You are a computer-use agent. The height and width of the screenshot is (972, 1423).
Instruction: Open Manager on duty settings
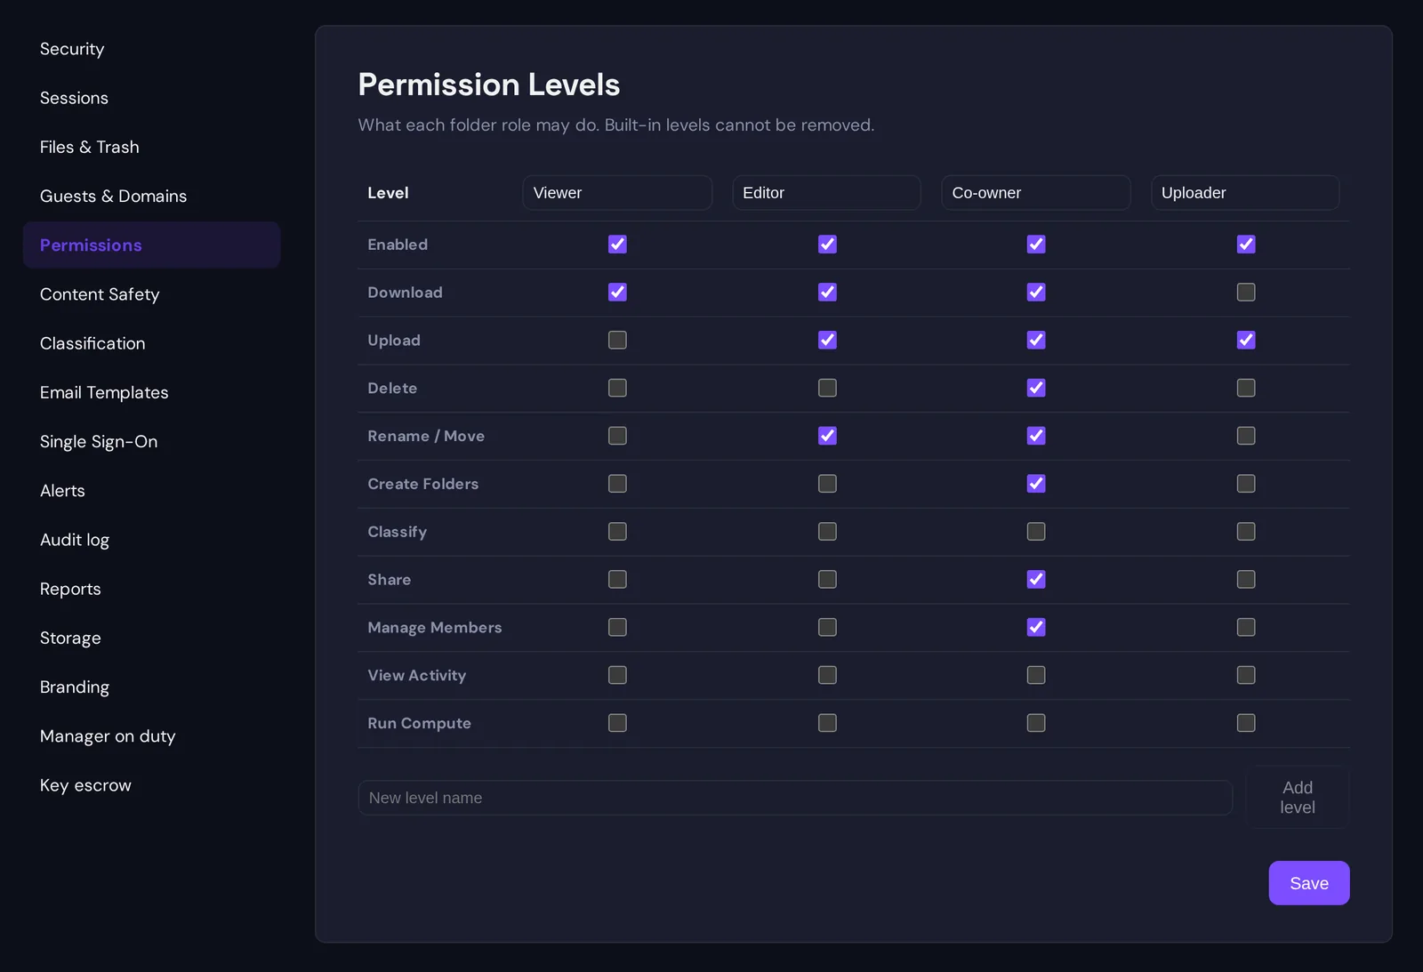tap(151, 736)
